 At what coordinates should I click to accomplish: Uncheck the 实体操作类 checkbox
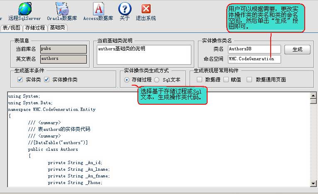46,79
